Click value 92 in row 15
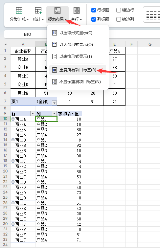This screenshot has height=248, width=160. 69,145
